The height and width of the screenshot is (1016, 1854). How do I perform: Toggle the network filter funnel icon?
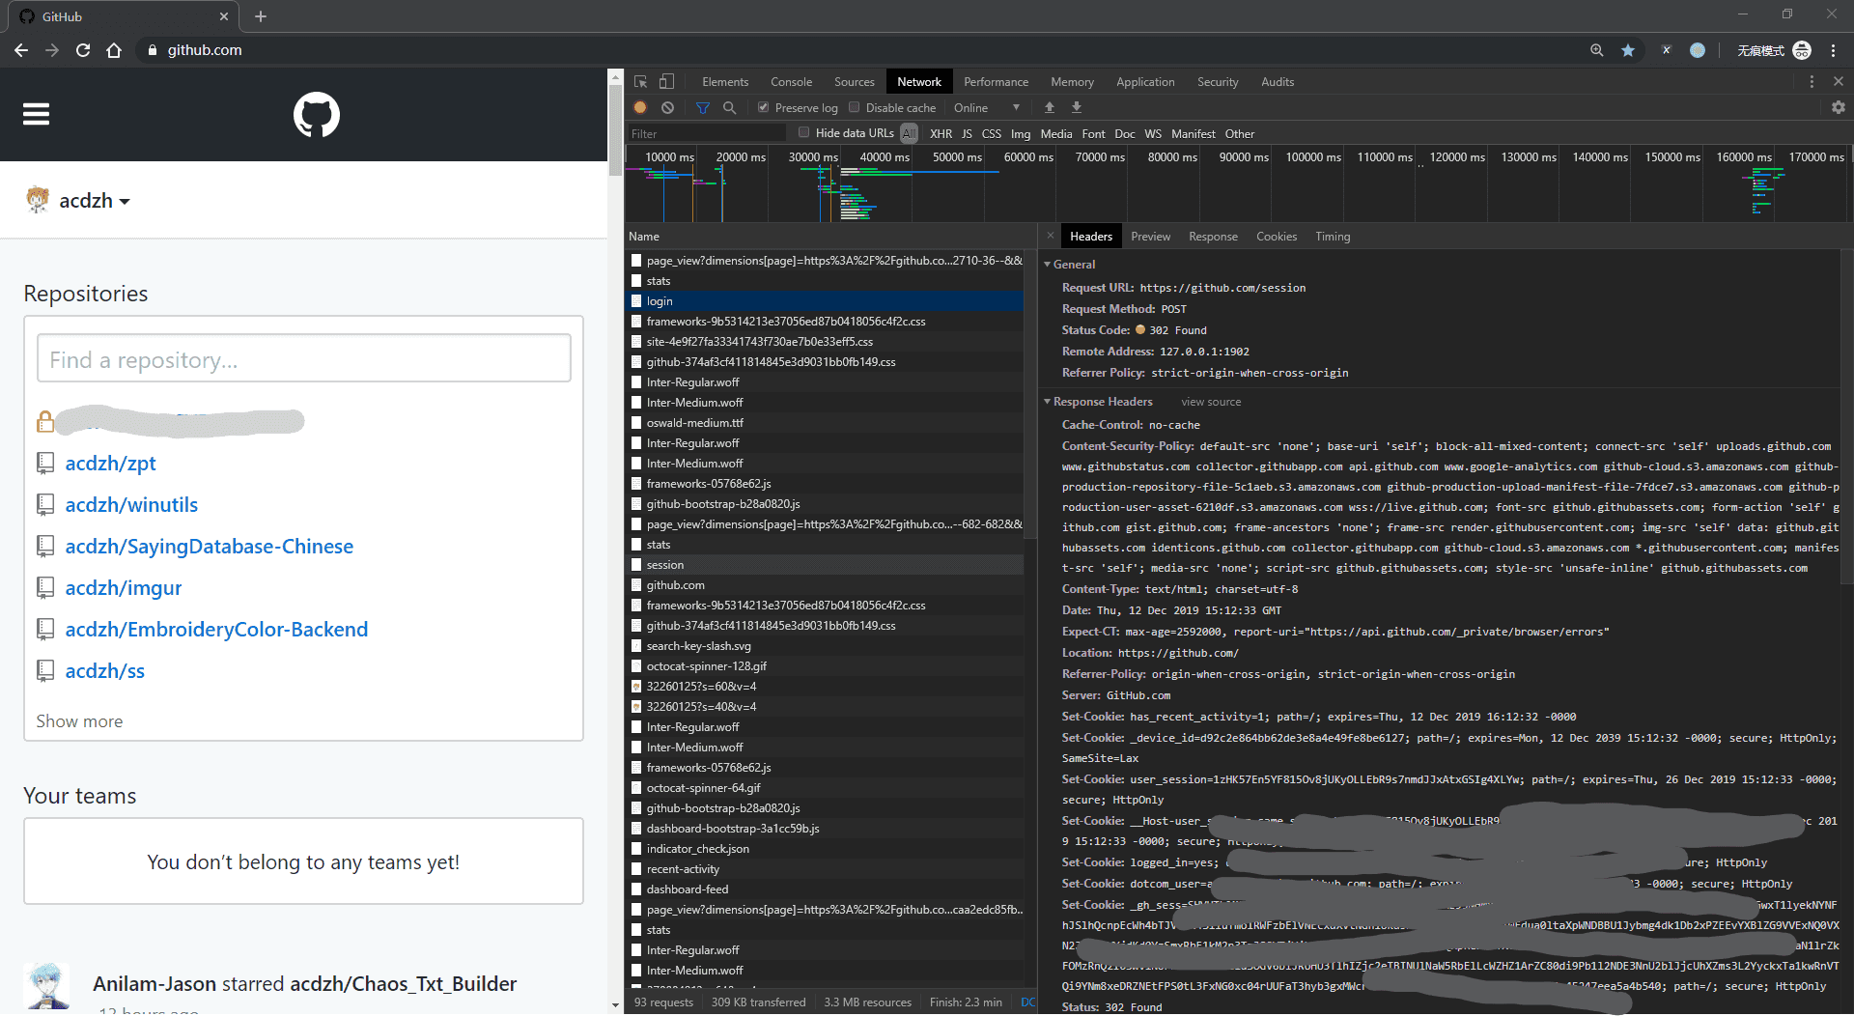tap(703, 107)
